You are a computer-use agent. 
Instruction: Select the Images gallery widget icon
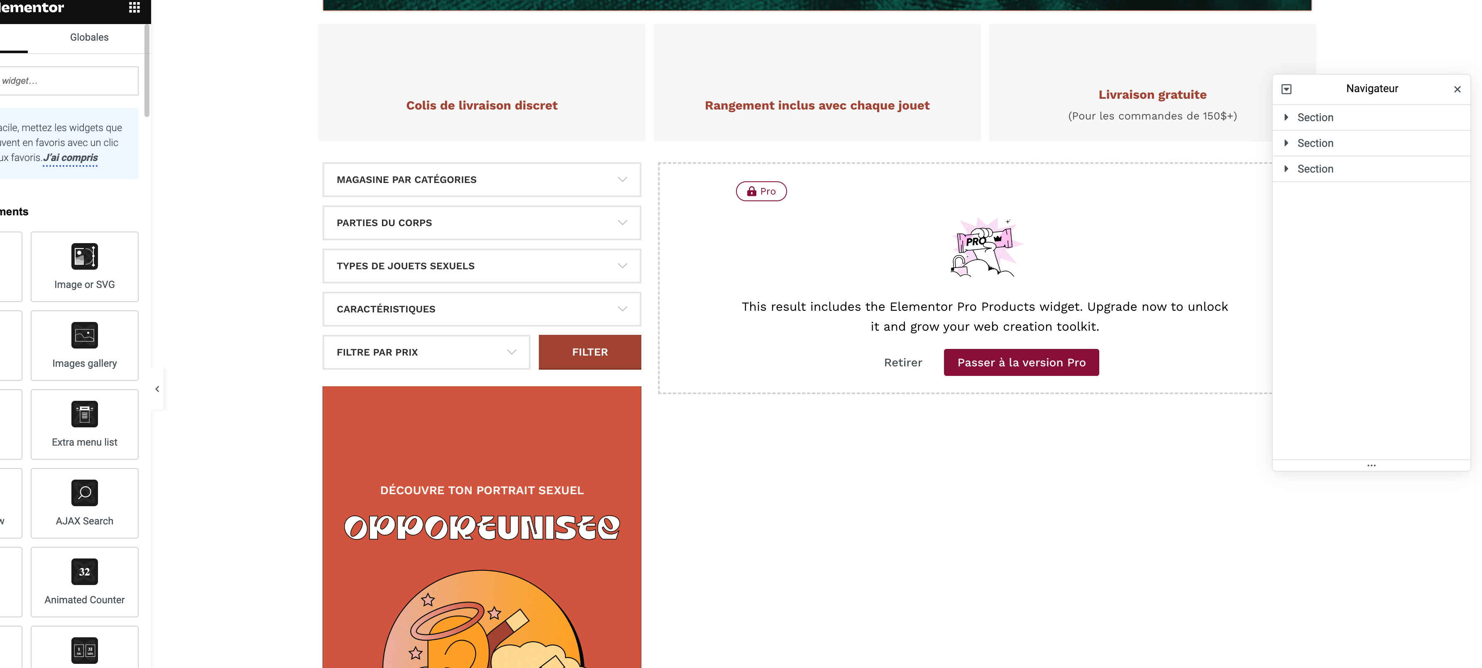click(85, 335)
